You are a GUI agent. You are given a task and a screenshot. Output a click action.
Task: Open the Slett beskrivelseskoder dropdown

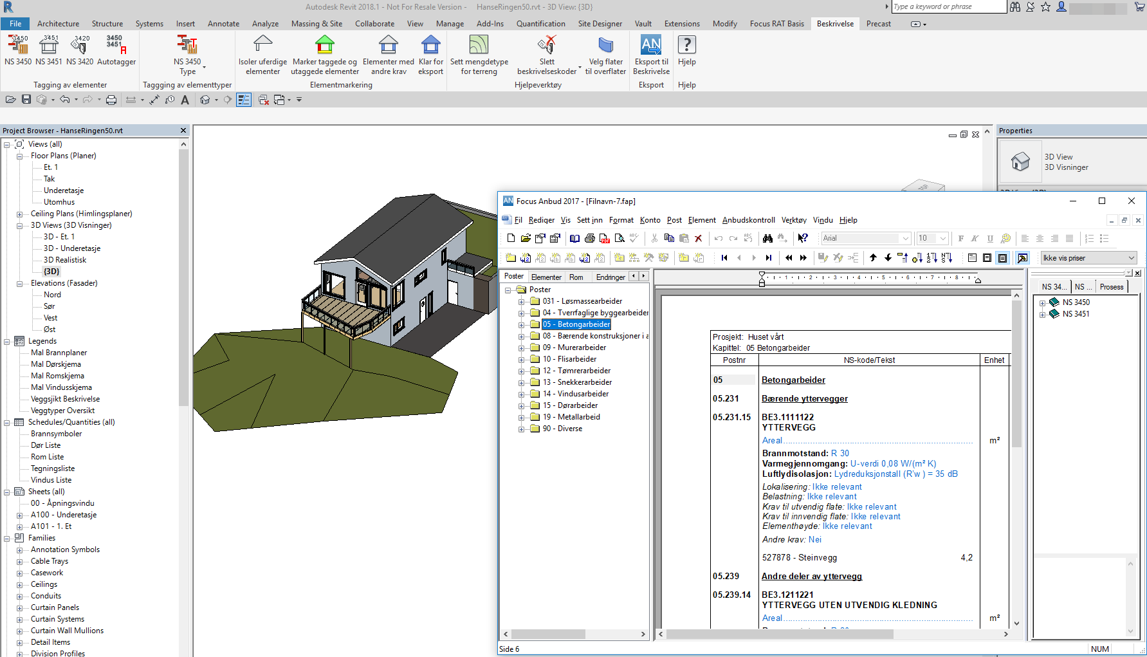tap(580, 67)
